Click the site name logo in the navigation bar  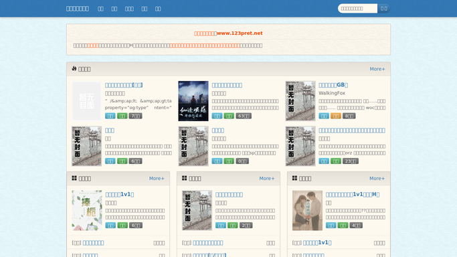pyautogui.click(x=78, y=9)
